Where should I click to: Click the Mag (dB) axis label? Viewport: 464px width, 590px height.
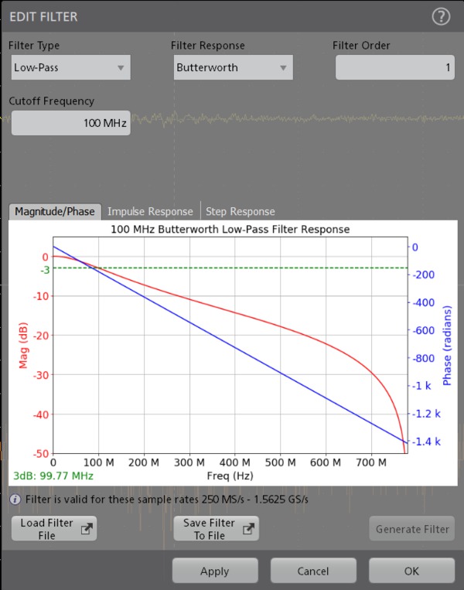tap(23, 346)
